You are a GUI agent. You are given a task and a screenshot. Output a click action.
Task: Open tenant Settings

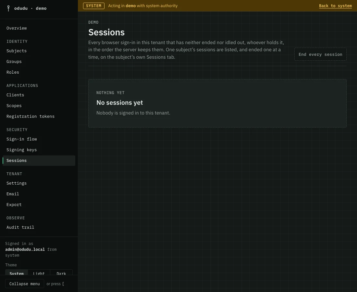pyautogui.click(x=39, y=183)
